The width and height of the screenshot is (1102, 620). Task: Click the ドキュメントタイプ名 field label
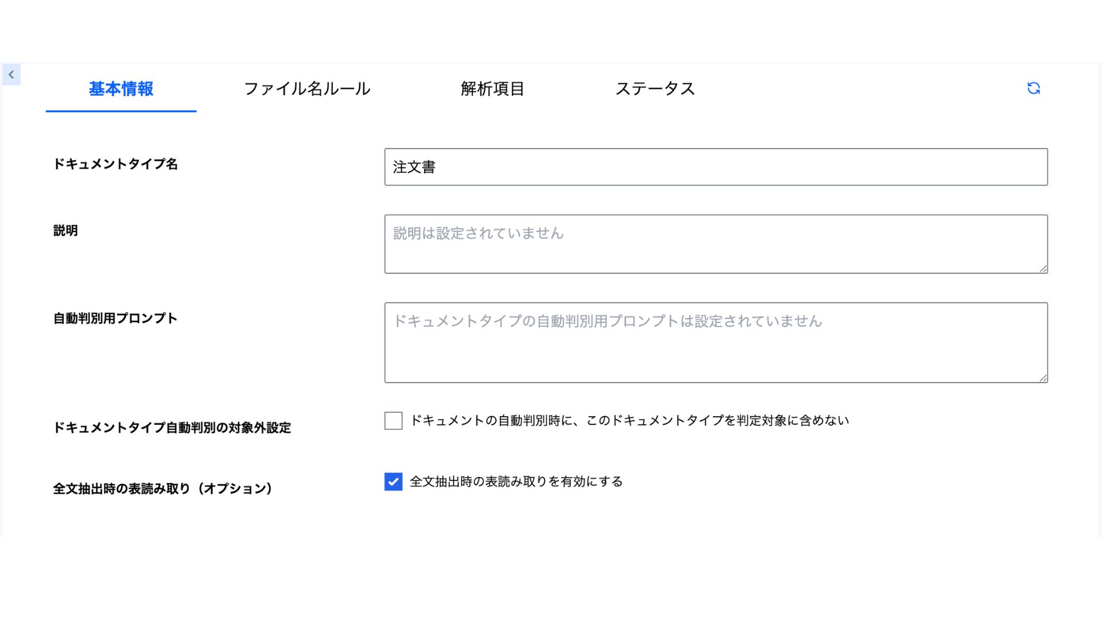pos(115,164)
